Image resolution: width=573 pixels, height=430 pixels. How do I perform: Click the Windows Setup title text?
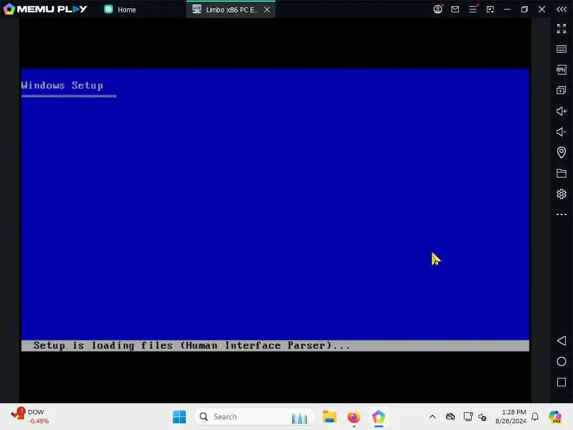(62, 85)
